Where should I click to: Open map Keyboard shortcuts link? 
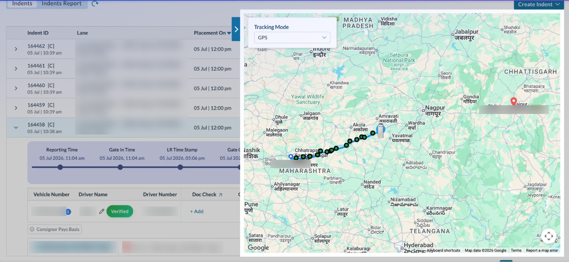click(x=443, y=251)
